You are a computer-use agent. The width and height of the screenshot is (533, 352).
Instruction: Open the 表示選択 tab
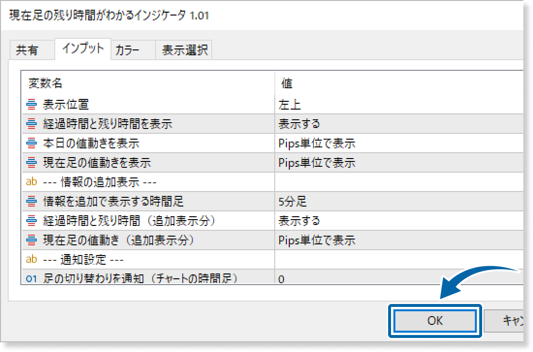tap(185, 50)
